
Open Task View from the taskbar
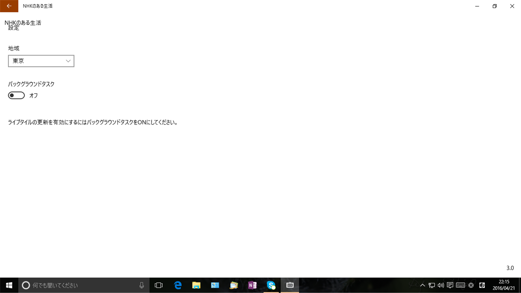tap(158, 285)
